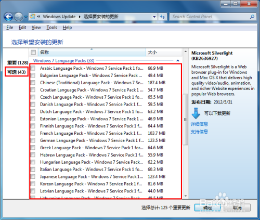Viewport: 260px width, 220px height.
Task: Cancel with the 取消 button
Action: click(237, 208)
